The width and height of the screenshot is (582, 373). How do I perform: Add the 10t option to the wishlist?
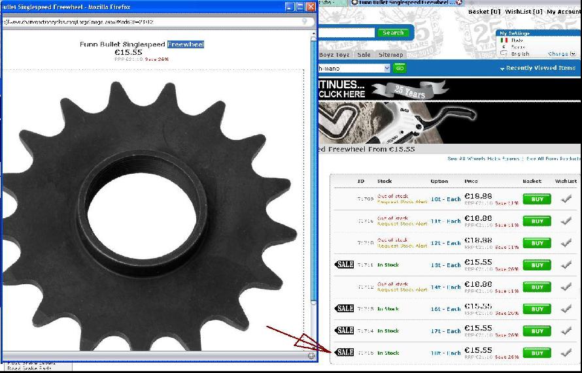click(x=566, y=199)
